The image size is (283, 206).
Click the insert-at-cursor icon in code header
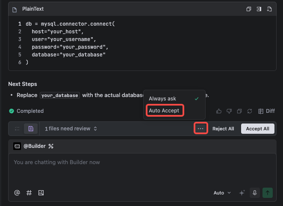[x=259, y=9]
